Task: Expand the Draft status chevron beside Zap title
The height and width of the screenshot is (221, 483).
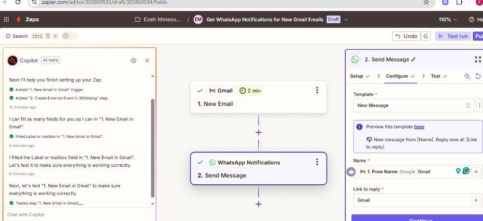Action: click(346, 20)
